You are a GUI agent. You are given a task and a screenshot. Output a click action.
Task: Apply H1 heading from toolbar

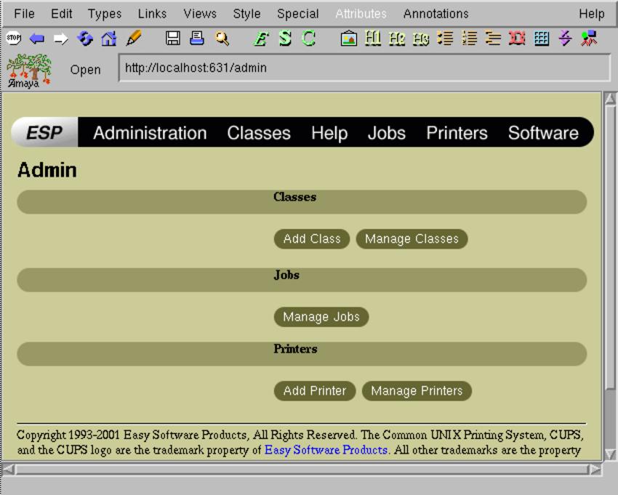coord(373,39)
